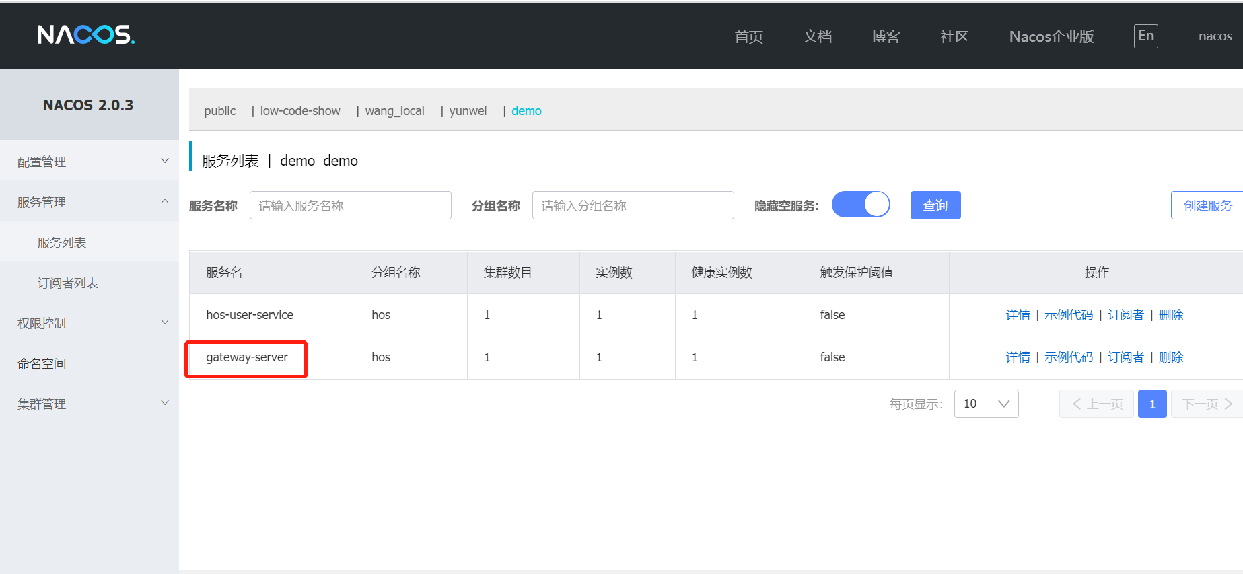Switch to the low-code-show namespace

click(300, 110)
